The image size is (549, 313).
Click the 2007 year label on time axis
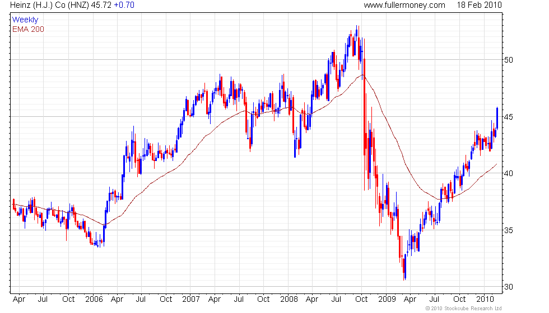[191, 300]
